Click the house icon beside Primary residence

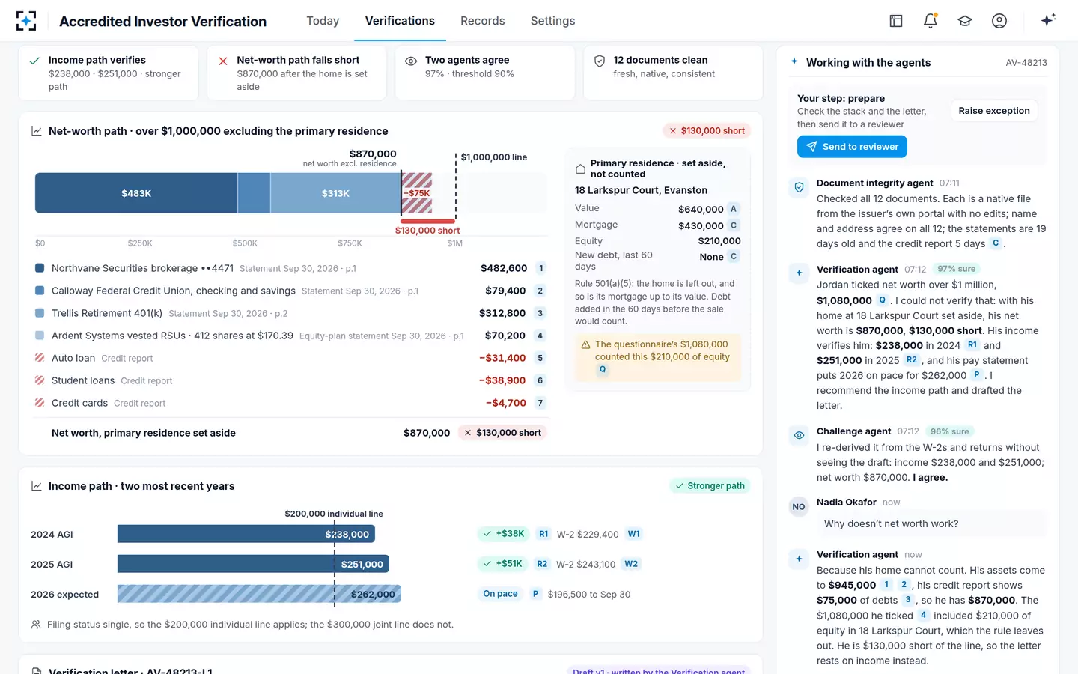coord(580,169)
